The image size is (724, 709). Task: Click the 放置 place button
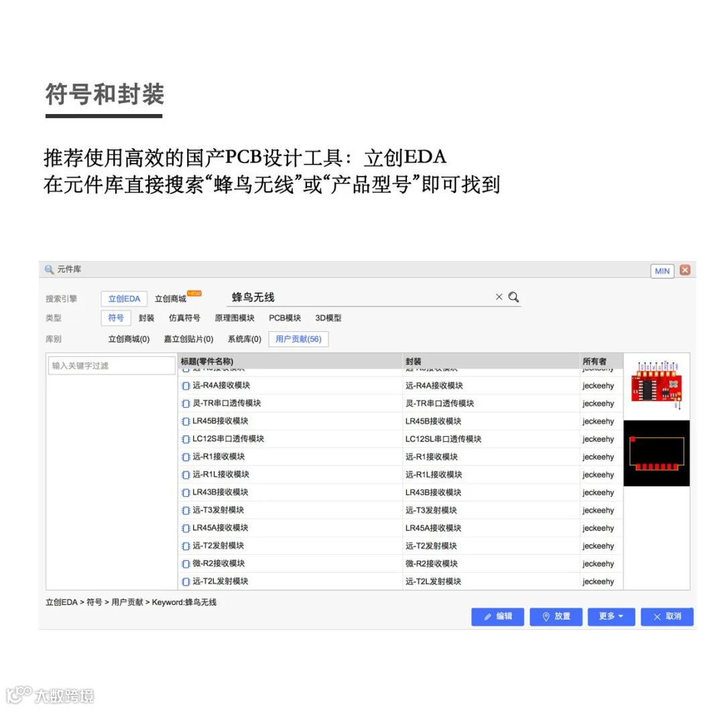[x=556, y=616]
